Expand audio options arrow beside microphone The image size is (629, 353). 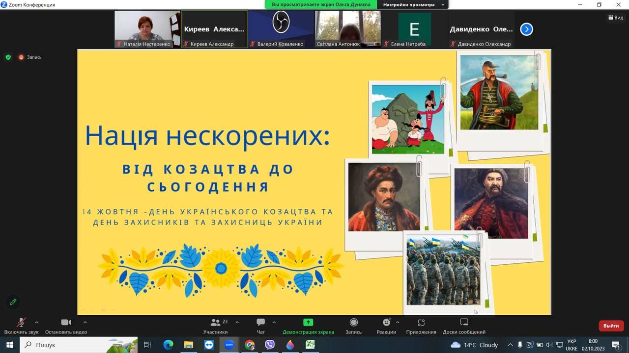[x=36, y=322]
